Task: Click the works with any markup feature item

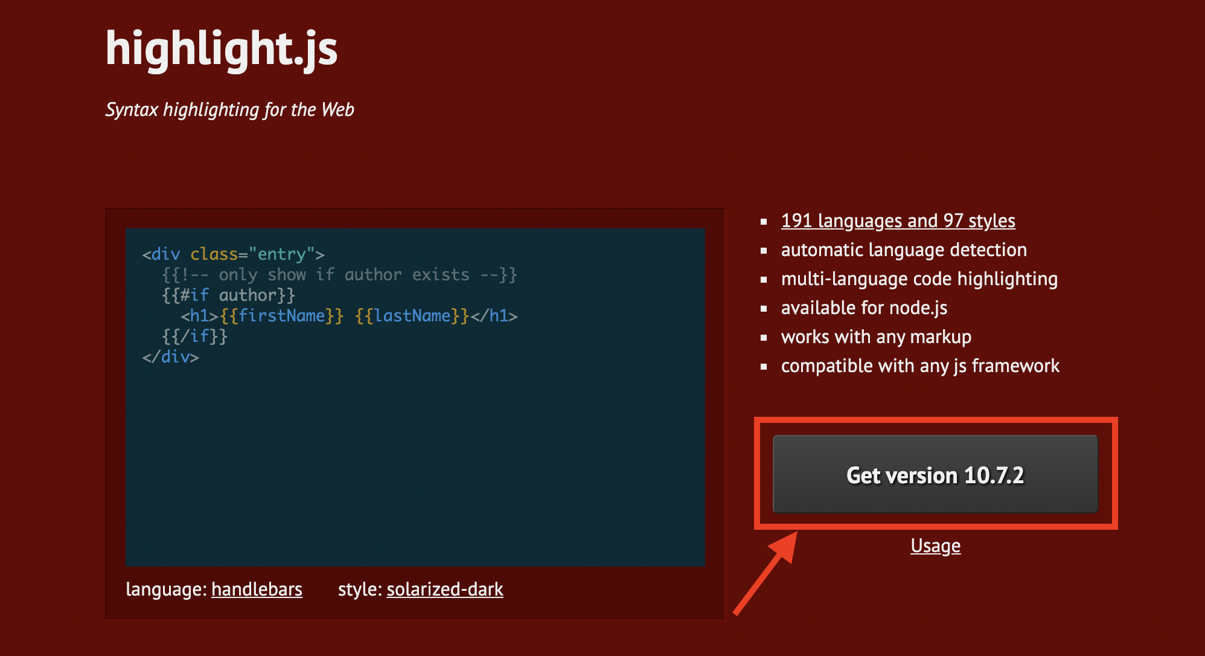Action: [876, 336]
